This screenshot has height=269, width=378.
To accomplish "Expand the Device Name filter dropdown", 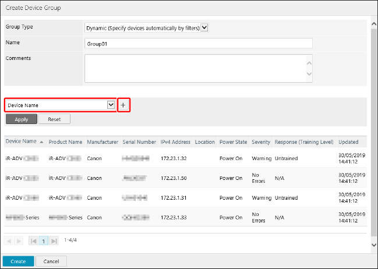I will (111, 105).
